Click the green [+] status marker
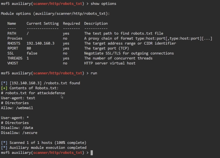 pyautogui.click(x=4, y=88)
